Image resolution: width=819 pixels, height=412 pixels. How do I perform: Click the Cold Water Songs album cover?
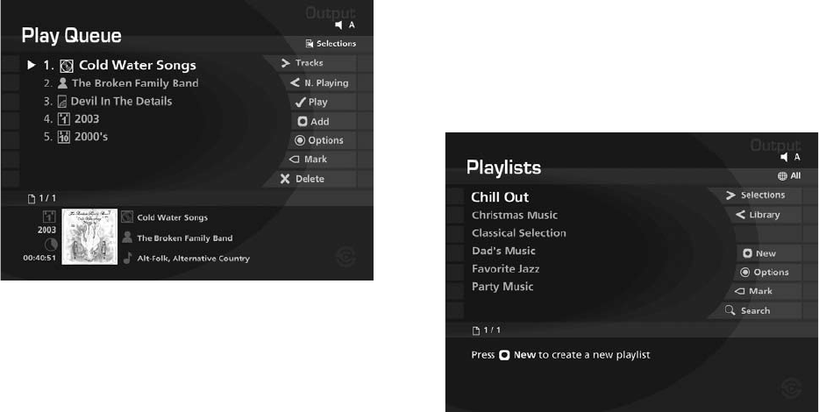click(x=89, y=237)
